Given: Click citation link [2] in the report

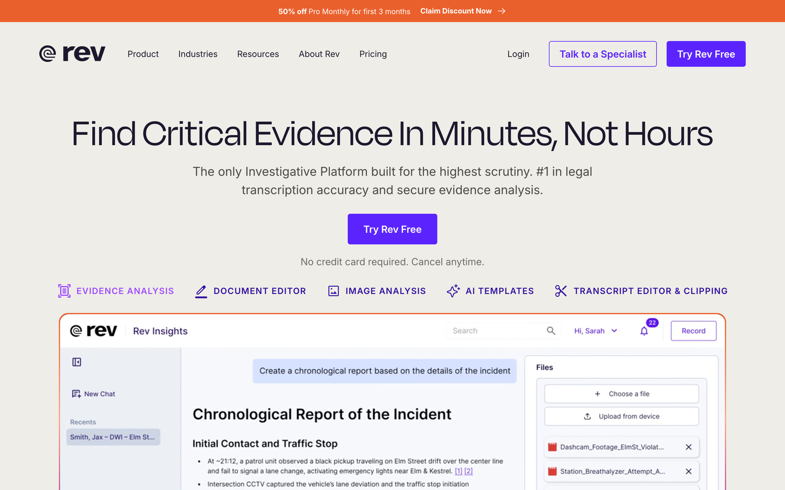Looking at the screenshot, I should click(x=469, y=471).
